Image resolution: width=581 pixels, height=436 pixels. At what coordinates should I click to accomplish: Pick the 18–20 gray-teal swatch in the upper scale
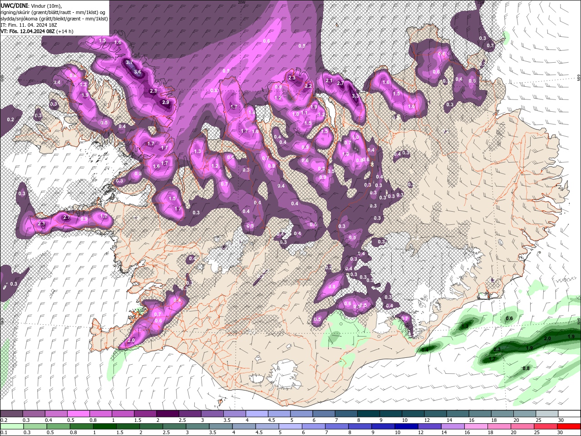point(502,414)
